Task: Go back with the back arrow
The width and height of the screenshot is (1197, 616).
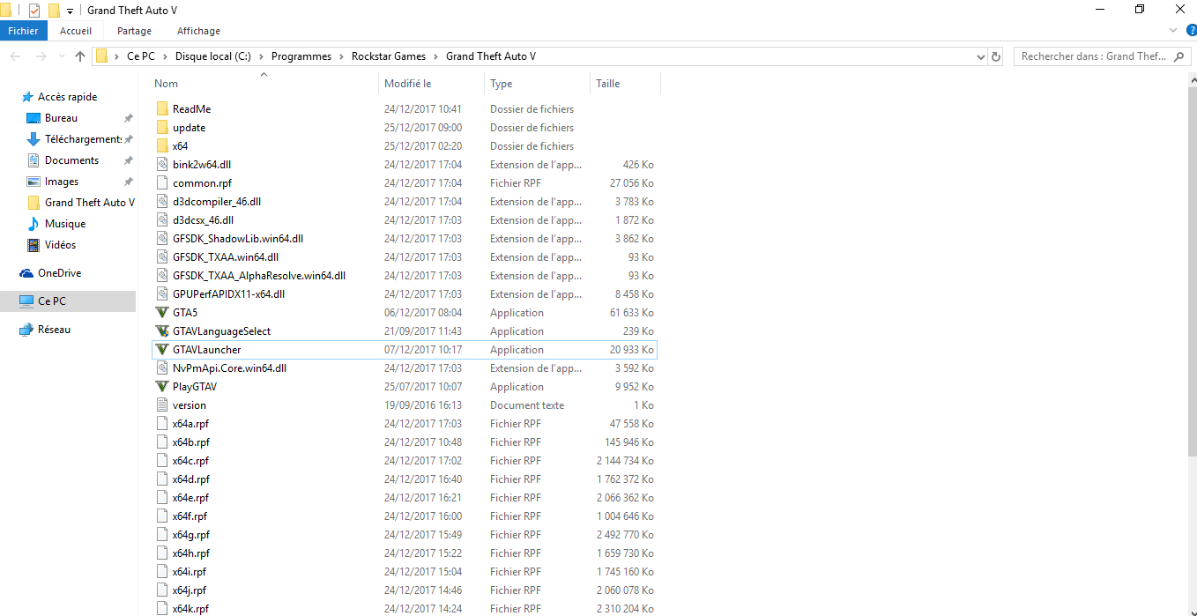Action: pos(15,56)
